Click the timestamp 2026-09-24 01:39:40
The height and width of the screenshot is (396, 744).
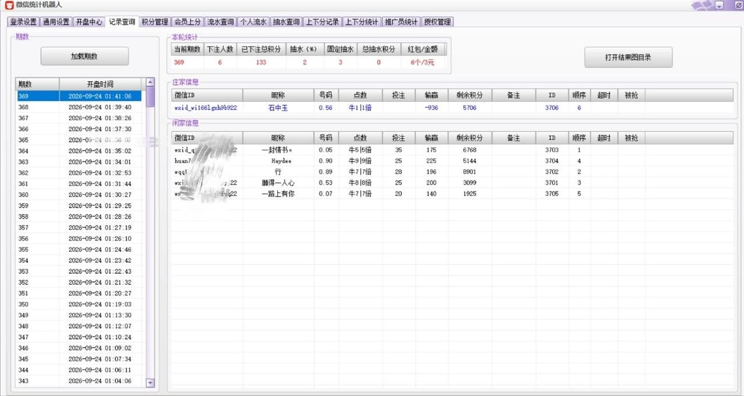click(x=100, y=107)
